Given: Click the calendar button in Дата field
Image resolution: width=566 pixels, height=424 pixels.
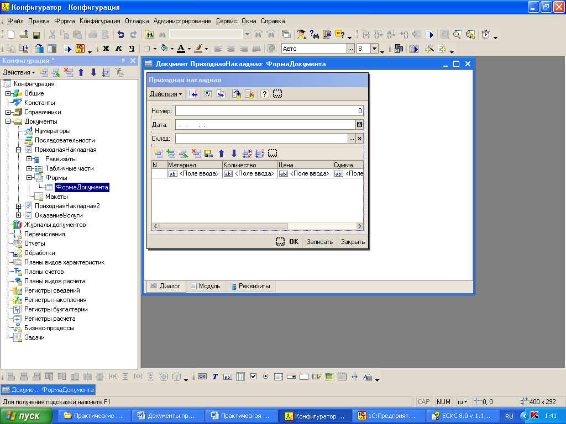Looking at the screenshot, I should pos(359,124).
